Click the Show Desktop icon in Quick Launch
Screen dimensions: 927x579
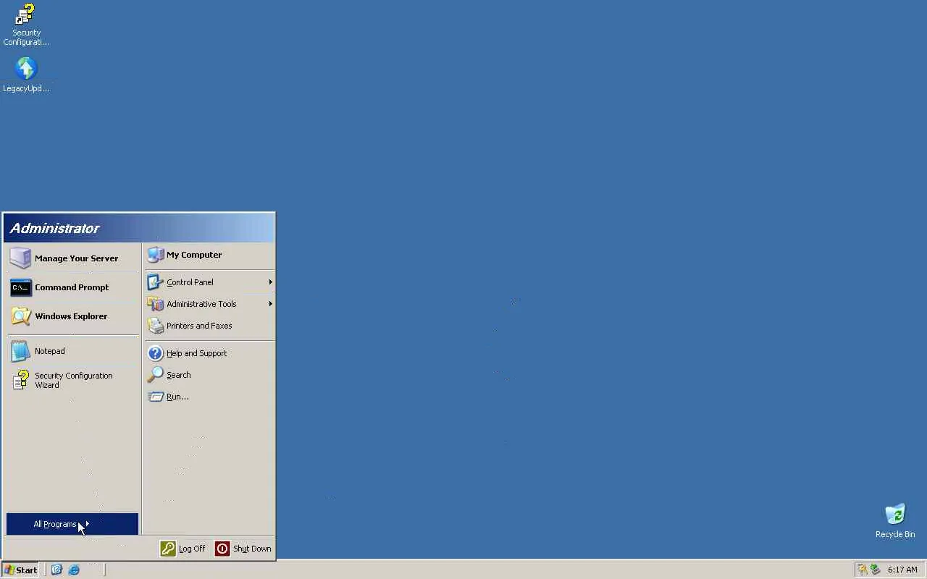[x=56, y=570]
